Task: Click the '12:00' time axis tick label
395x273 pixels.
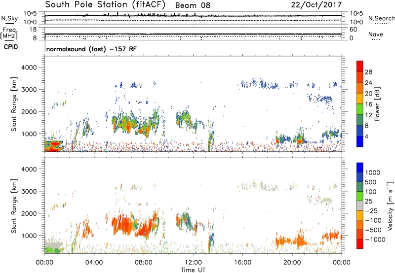Action: tap(193, 263)
